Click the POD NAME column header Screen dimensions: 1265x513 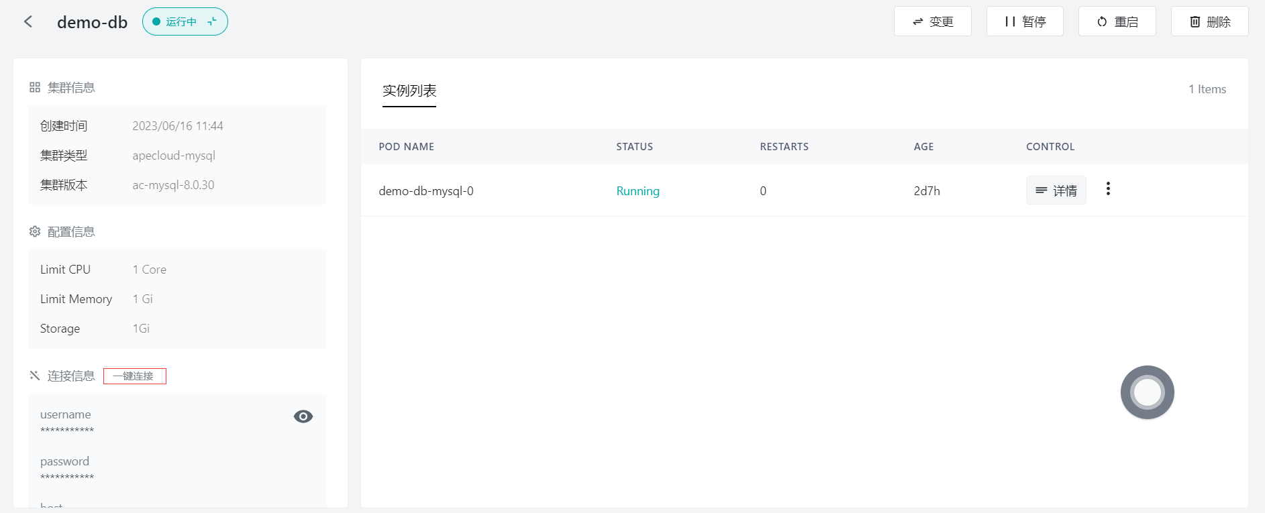[x=406, y=147]
